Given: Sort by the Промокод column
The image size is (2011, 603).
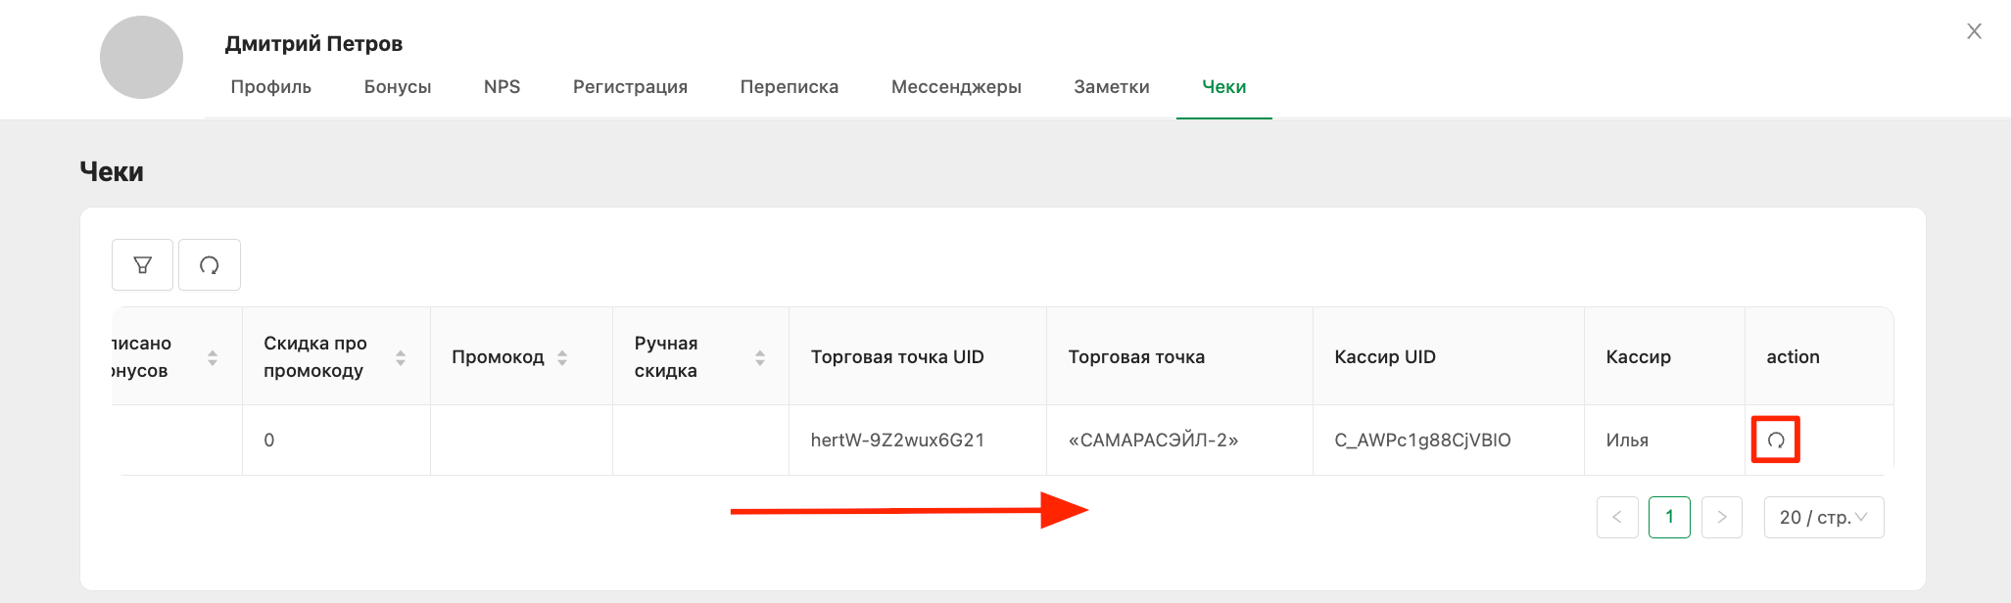Looking at the screenshot, I should point(562,357).
